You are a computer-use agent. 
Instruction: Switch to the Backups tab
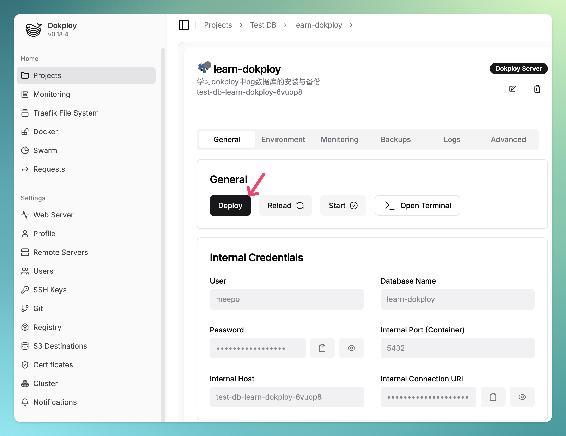click(396, 139)
